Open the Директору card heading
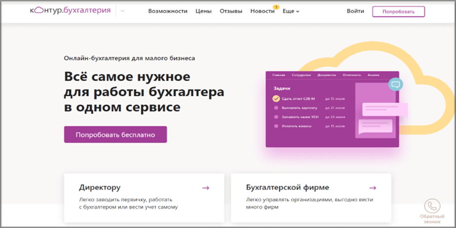 [x=100, y=187]
